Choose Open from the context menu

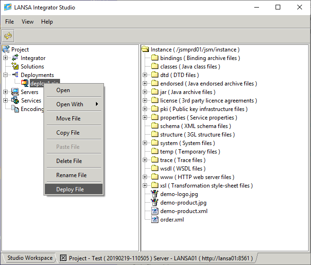pos(74,90)
